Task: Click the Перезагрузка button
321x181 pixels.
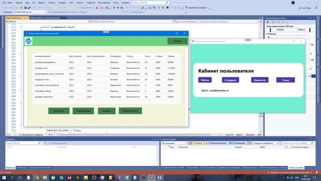Action: (x=83, y=111)
